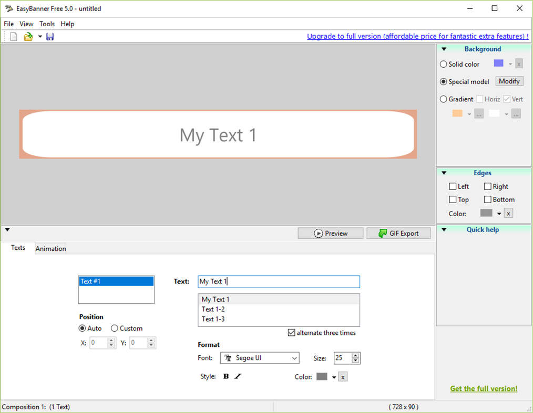Image resolution: width=533 pixels, height=413 pixels.
Task: Click the Size value field
Action: (x=343, y=358)
